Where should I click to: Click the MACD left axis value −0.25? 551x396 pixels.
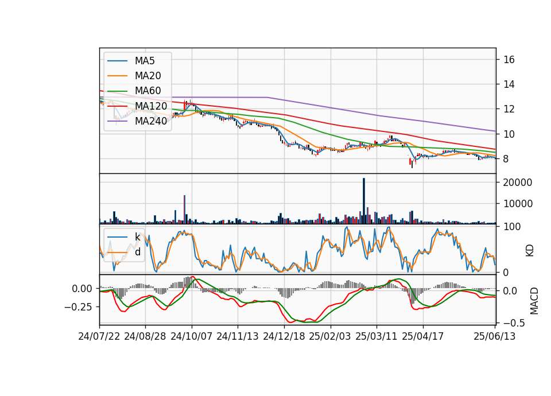pyautogui.click(x=78, y=307)
